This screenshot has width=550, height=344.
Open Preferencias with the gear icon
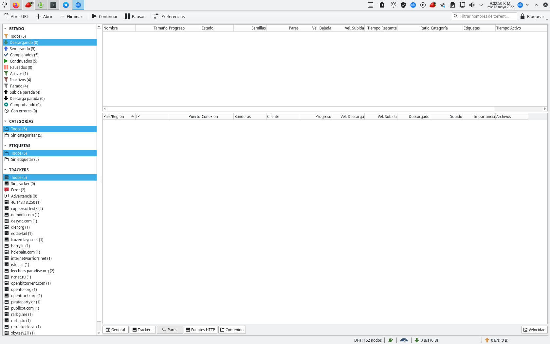[169, 16]
